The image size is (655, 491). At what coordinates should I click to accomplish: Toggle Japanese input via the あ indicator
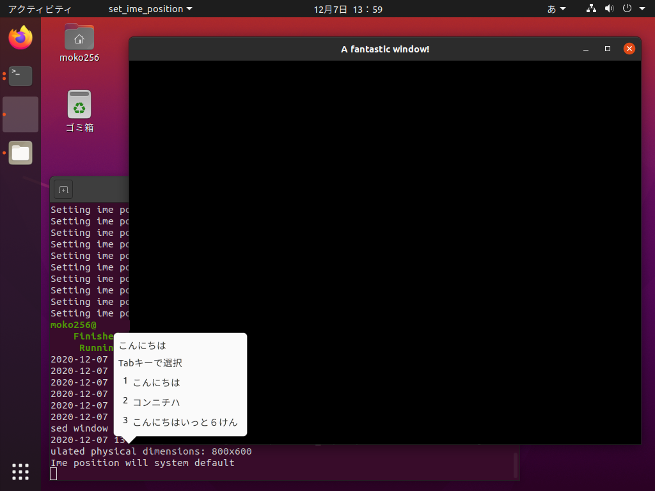[x=550, y=9]
